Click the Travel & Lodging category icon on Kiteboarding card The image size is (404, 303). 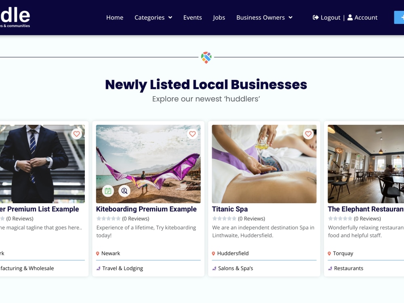pos(98,268)
